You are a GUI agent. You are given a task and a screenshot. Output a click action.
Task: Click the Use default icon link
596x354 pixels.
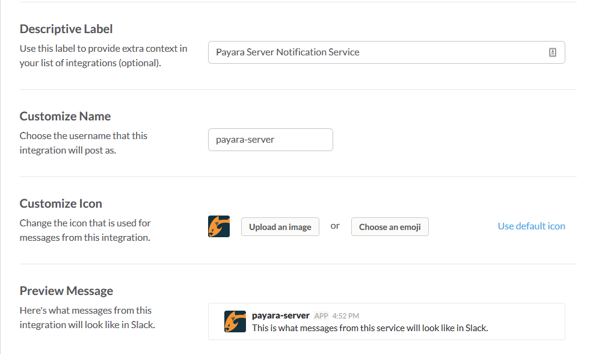pyautogui.click(x=531, y=226)
